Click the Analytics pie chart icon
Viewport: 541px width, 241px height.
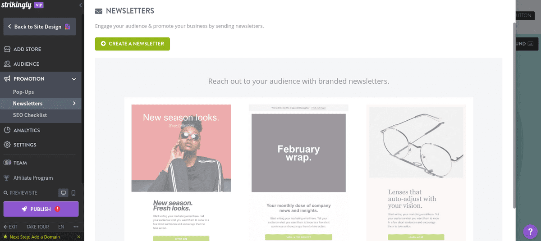pyautogui.click(x=7, y=130)
